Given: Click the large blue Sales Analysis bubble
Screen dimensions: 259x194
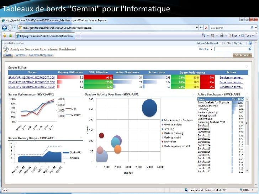Looking at the screenshot, I should 149,108.
